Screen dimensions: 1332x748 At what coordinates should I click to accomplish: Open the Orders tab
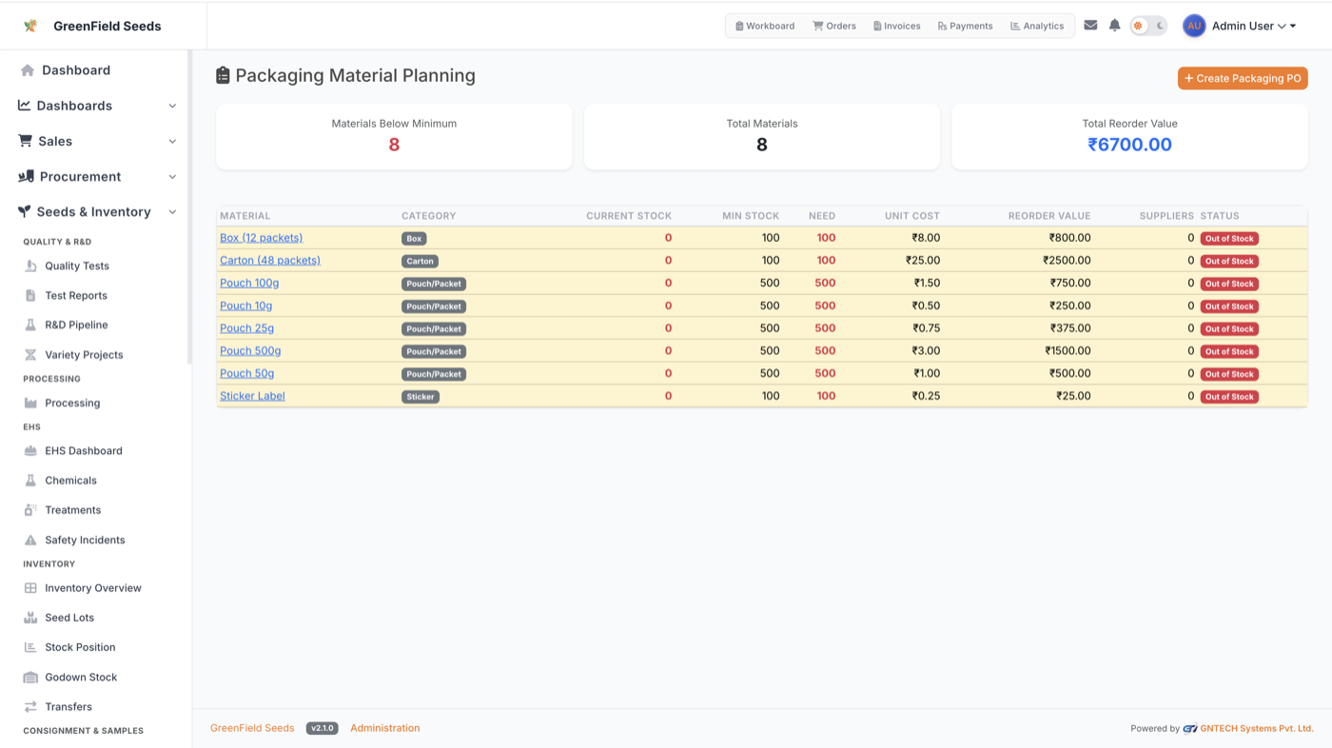(834, 26)
